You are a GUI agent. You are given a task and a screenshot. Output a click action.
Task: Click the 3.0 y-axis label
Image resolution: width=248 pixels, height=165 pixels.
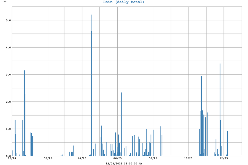(x=8, y=75)
